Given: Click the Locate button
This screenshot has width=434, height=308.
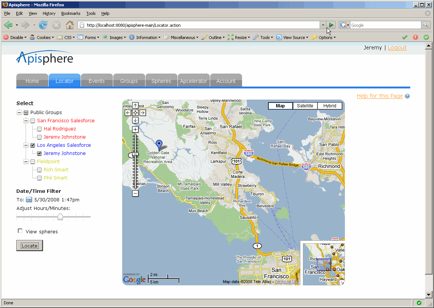Looking at the screenshot, I should (30, 246).
